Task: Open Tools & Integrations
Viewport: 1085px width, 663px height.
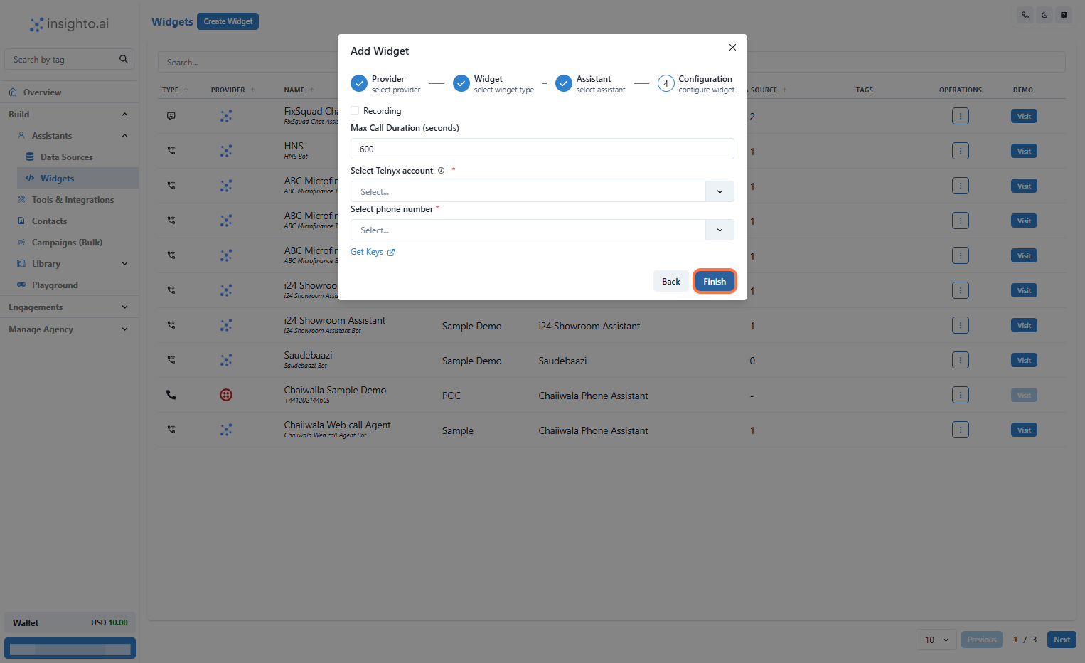Action: click(x=73, y=200)
